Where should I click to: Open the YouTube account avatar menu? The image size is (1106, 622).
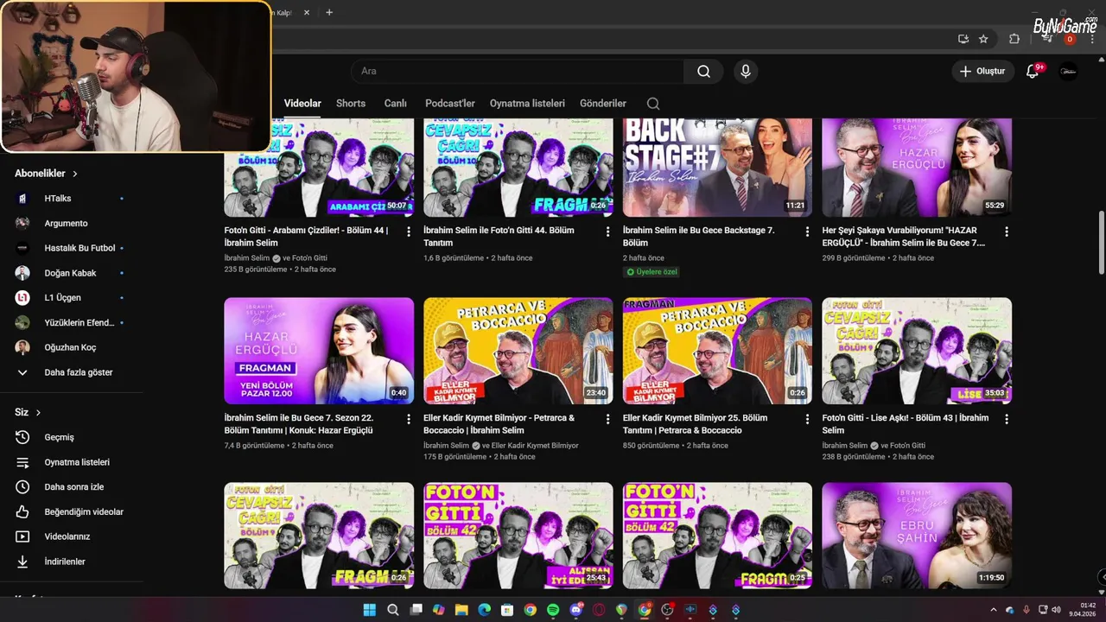[x=1069, y=71]
